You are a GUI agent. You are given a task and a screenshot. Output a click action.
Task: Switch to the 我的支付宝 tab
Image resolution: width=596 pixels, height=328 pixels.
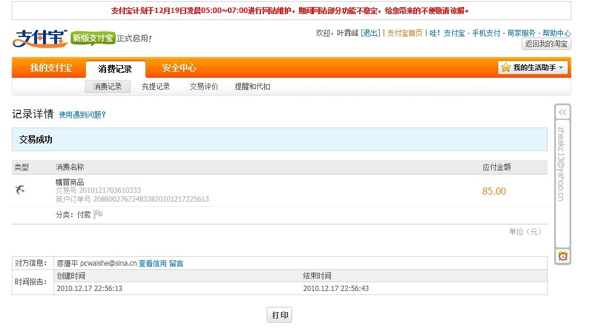[51, 68]
